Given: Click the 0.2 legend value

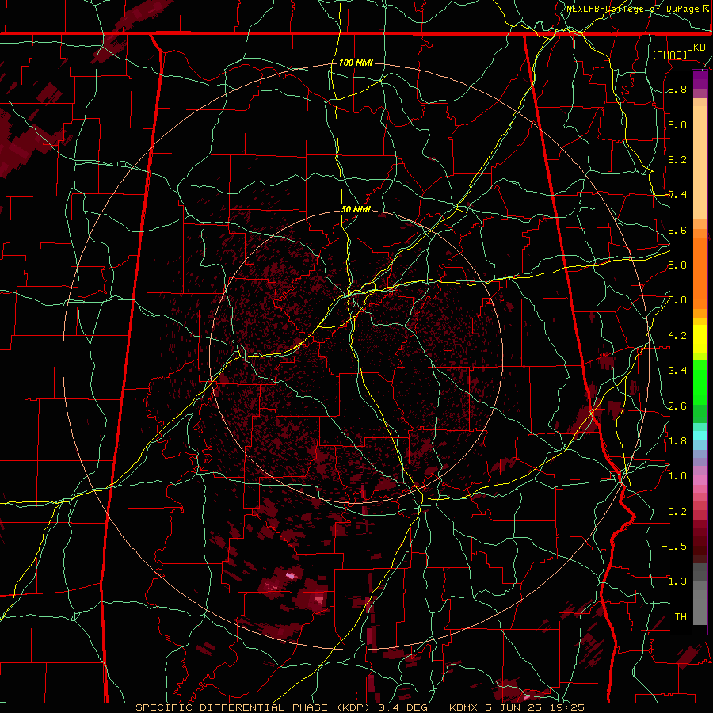Looking at the screenshot, I should tap(677, 512).
